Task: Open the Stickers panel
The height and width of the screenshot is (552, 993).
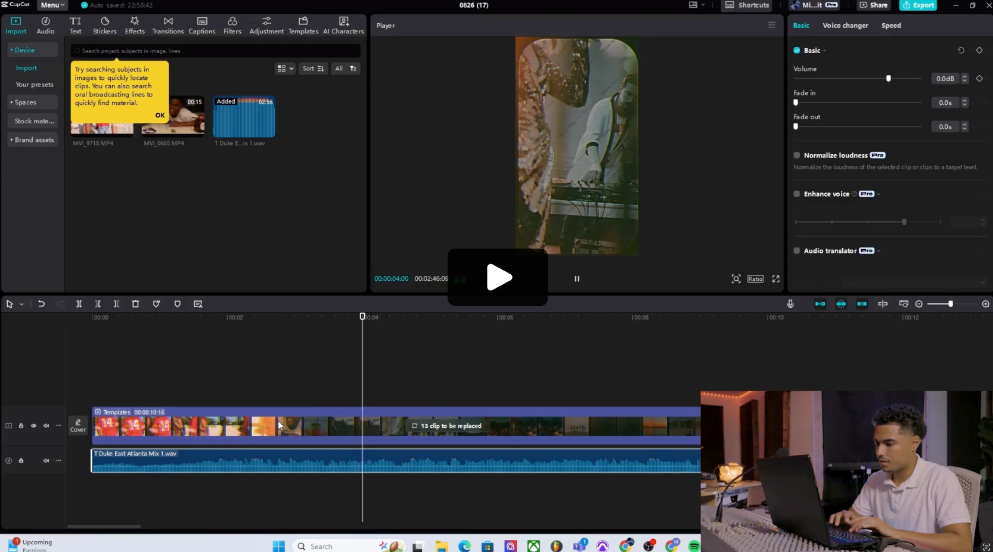Action: click(105, 26)
